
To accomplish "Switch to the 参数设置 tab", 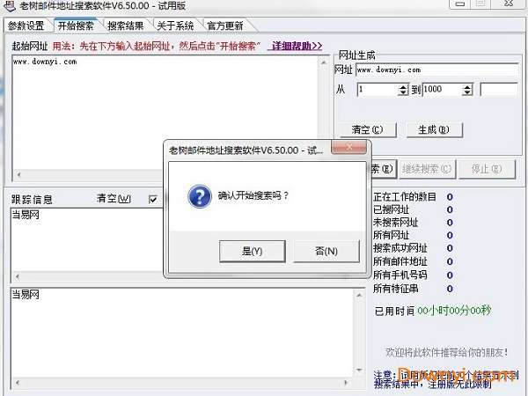I will pyautogui.click(x=26, y=26).
